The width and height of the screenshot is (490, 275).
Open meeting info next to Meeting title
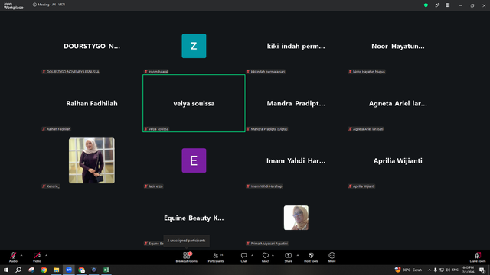click(34, 5)
